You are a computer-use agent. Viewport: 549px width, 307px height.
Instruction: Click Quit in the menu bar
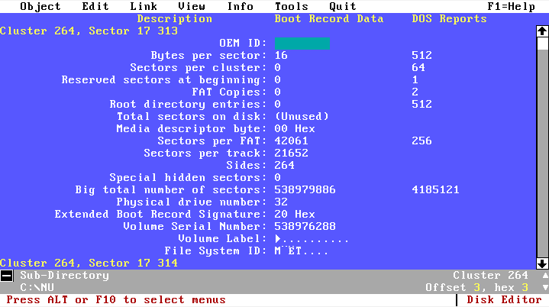(342, 6)
